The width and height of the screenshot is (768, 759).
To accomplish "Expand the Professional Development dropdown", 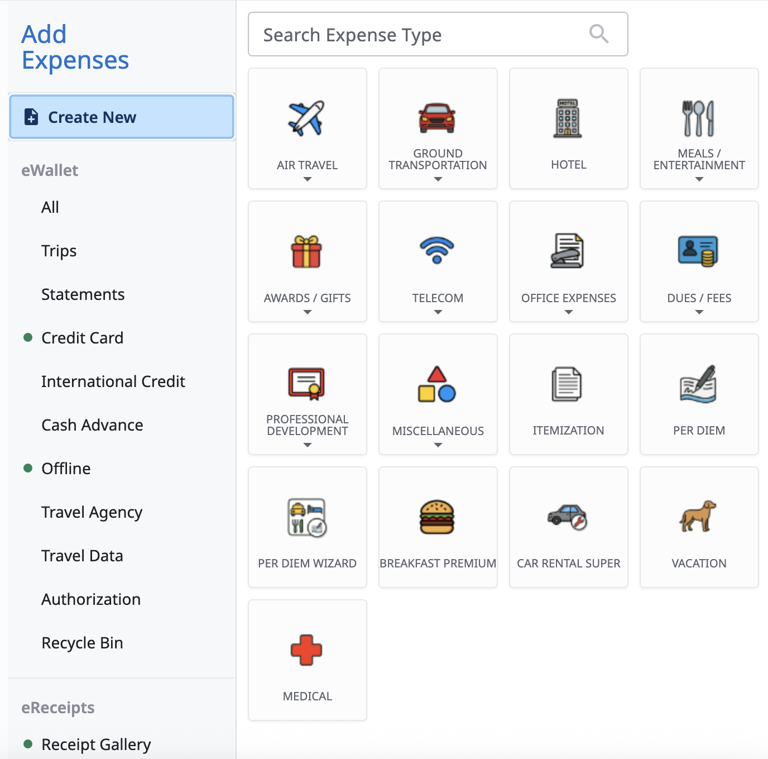I will coord(307,445).
